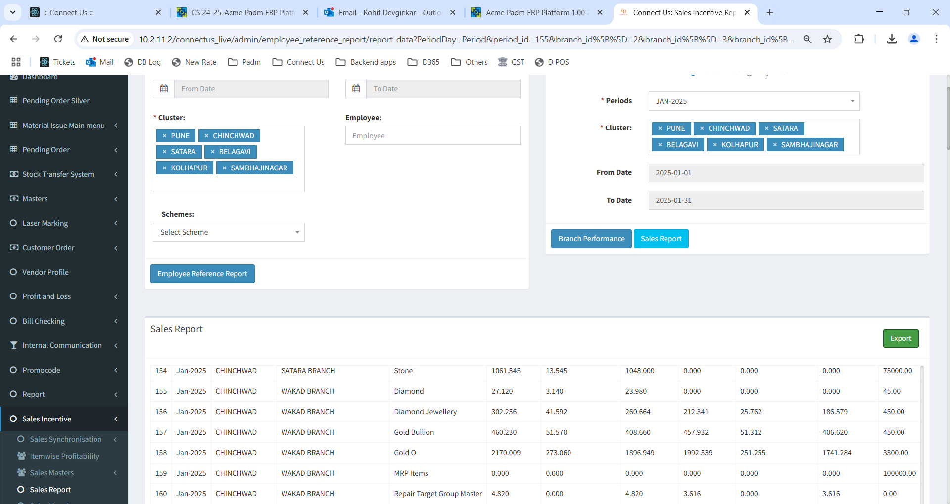Image resolution: width=950 pixels, height=504 pixels.
Task: Open the zoom magnifier icon in address bar
Action: [807, 39]
